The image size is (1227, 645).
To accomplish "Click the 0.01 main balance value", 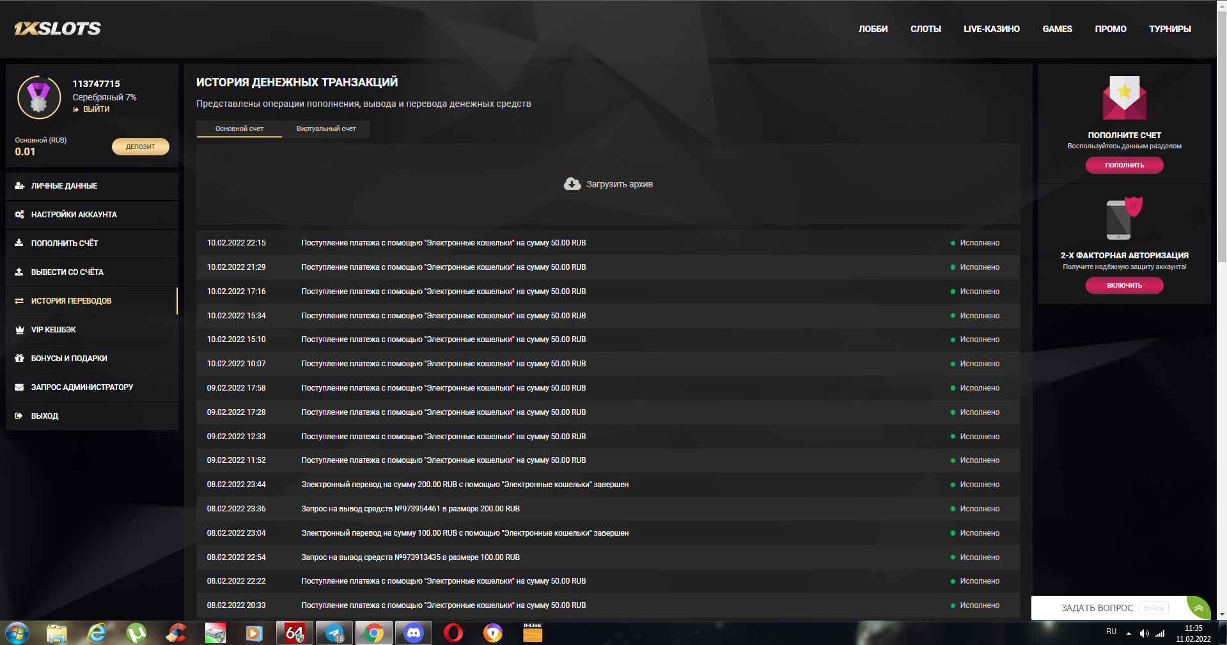I will click(25, 152).
